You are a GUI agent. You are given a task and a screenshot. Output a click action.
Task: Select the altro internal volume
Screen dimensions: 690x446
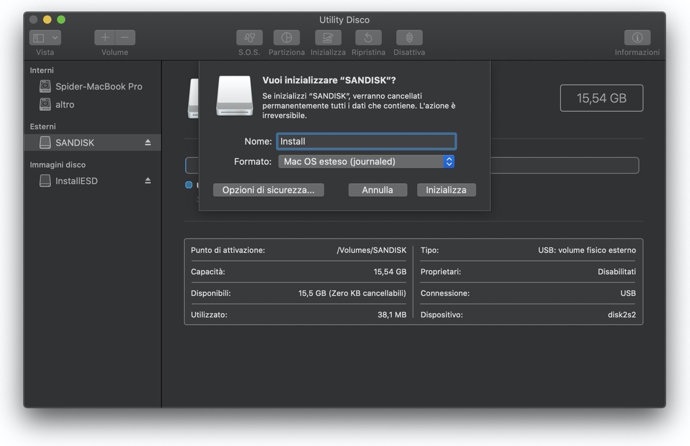64,105
